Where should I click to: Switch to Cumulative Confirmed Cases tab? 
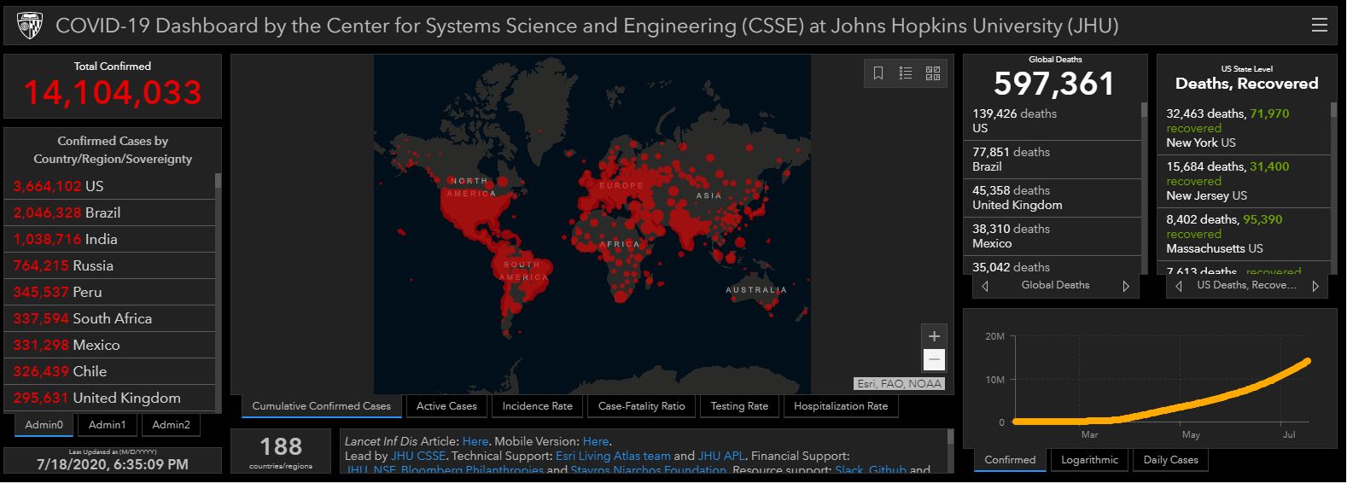[x=322, y=406]
